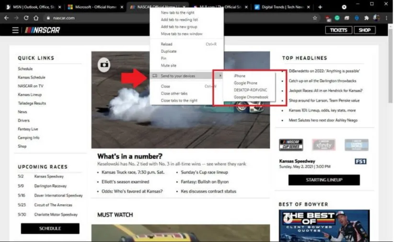The width and height of the screenshot is (394, 242).
Task: Click the camera icon on the hero image
Action: click(104, 64)
